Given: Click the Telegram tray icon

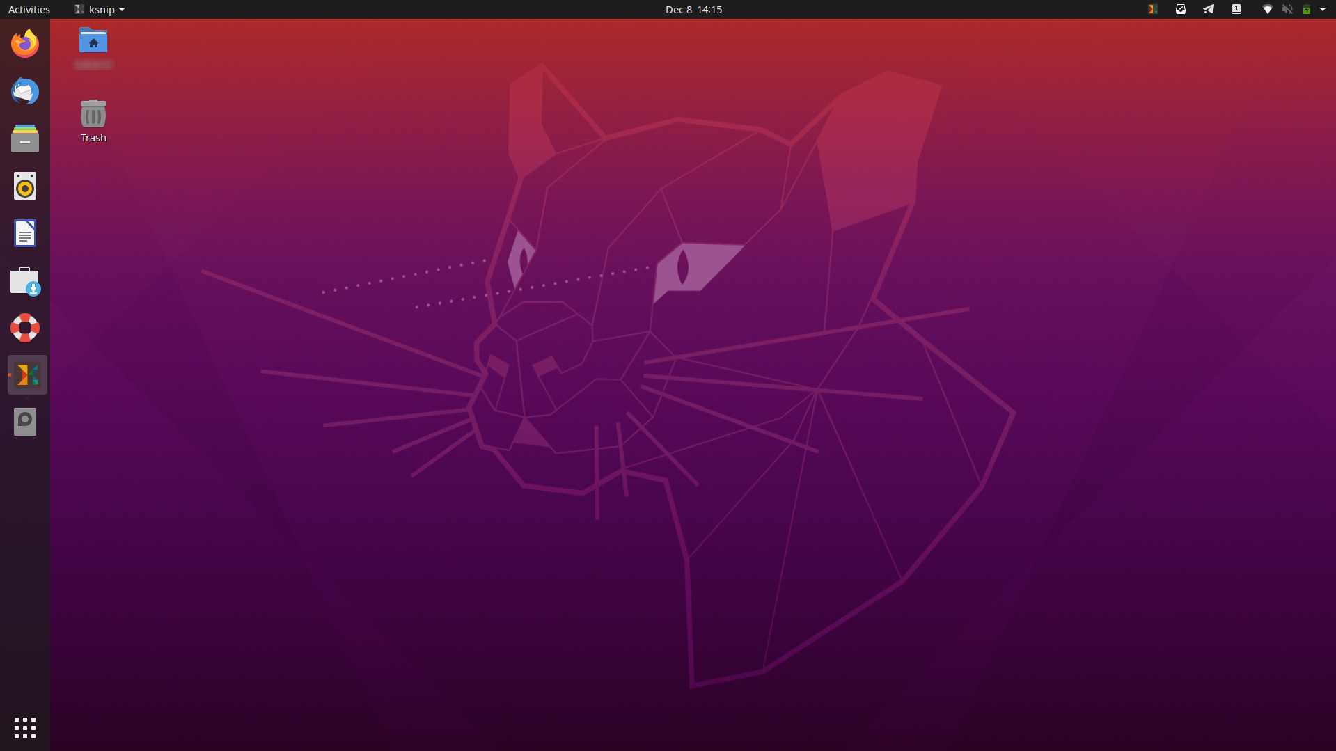Looking at the screenshot, I should point(1209,9).
